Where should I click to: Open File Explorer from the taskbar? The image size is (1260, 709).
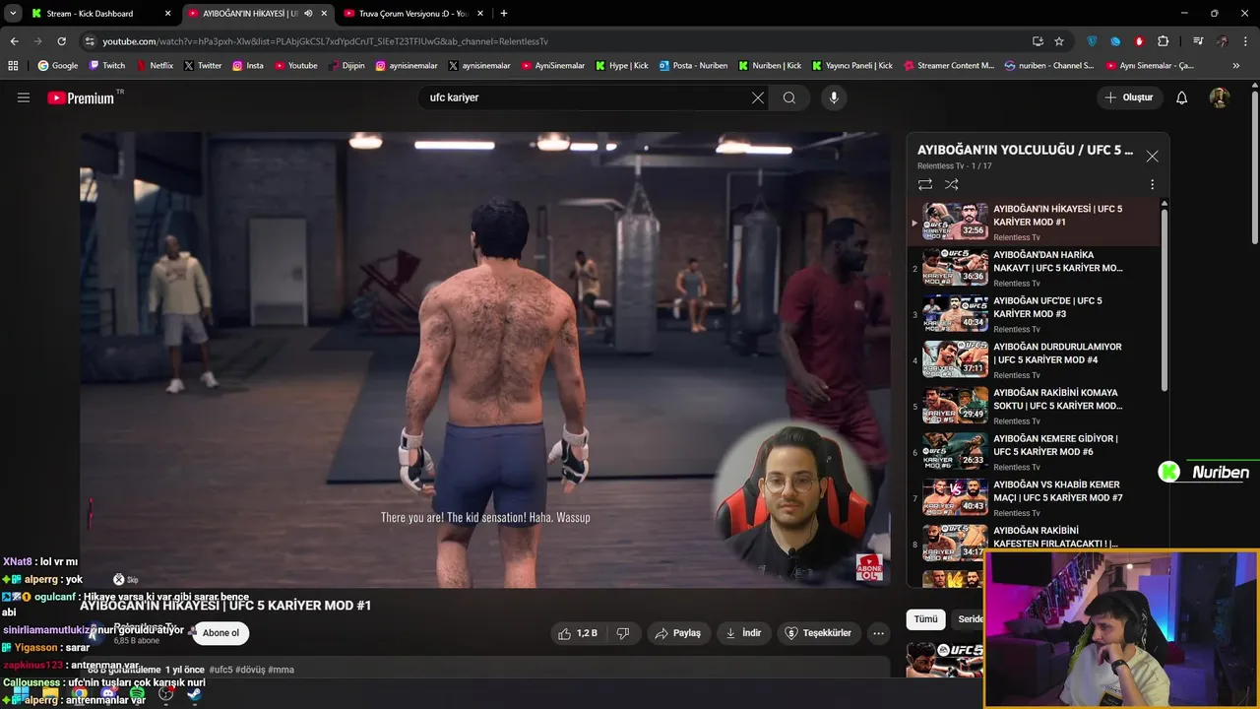(50, 694)
